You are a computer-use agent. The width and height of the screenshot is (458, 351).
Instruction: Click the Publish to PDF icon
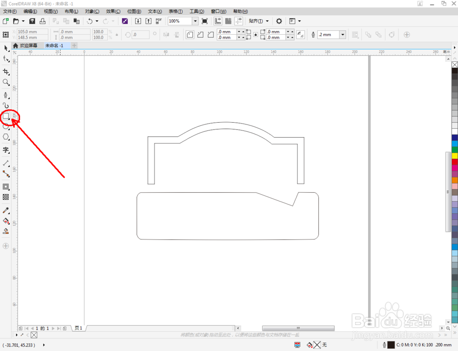(x=158, y=21)
